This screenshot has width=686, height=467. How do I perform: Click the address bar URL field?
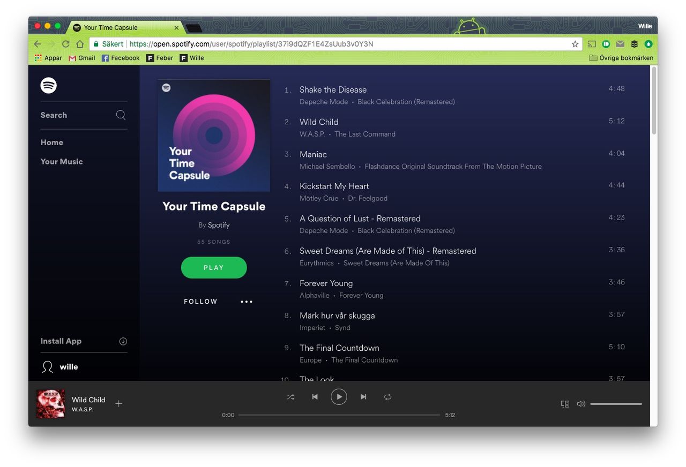click(335, 44)
